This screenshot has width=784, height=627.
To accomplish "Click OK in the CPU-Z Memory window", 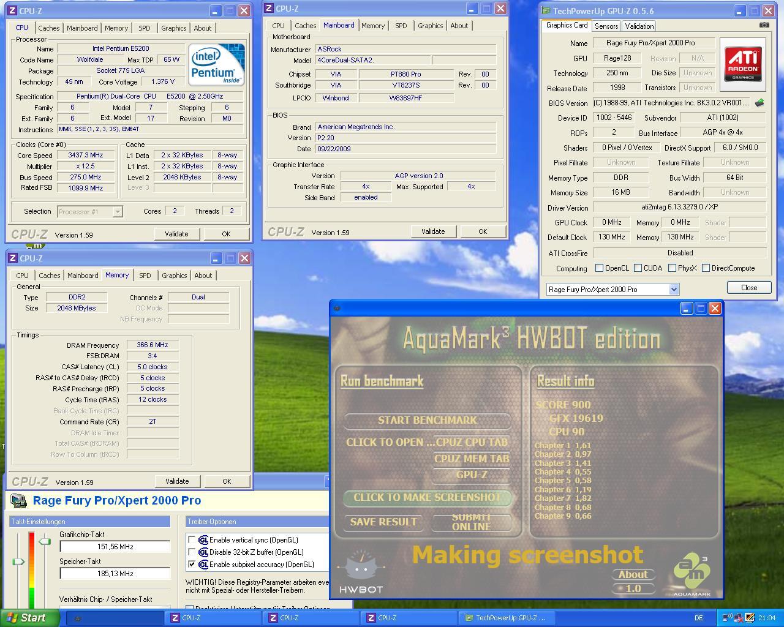I will pos(227,481).
